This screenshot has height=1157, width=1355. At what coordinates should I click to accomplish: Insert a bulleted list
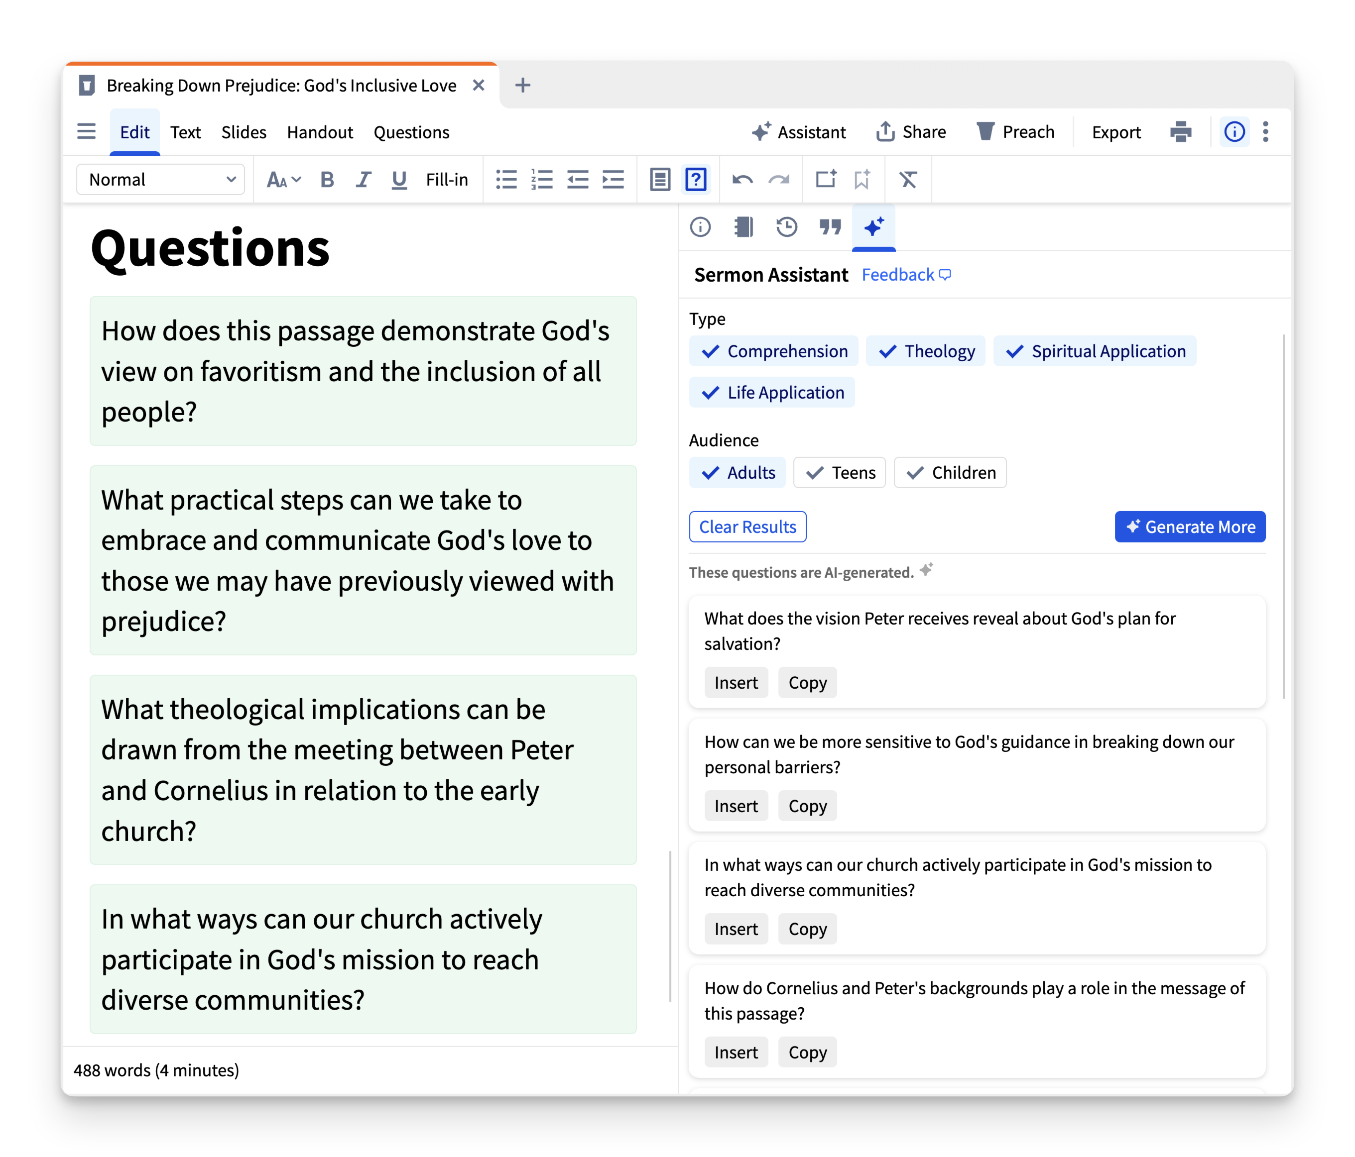[x=506, y=179]
